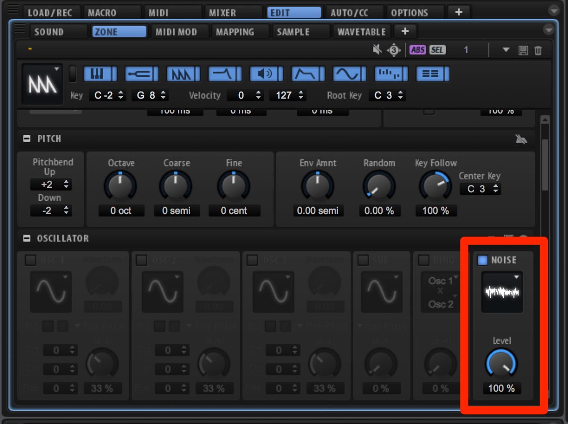Click the solo icon with the number 3
Screen dimensions: 568x424
point(394,50)
